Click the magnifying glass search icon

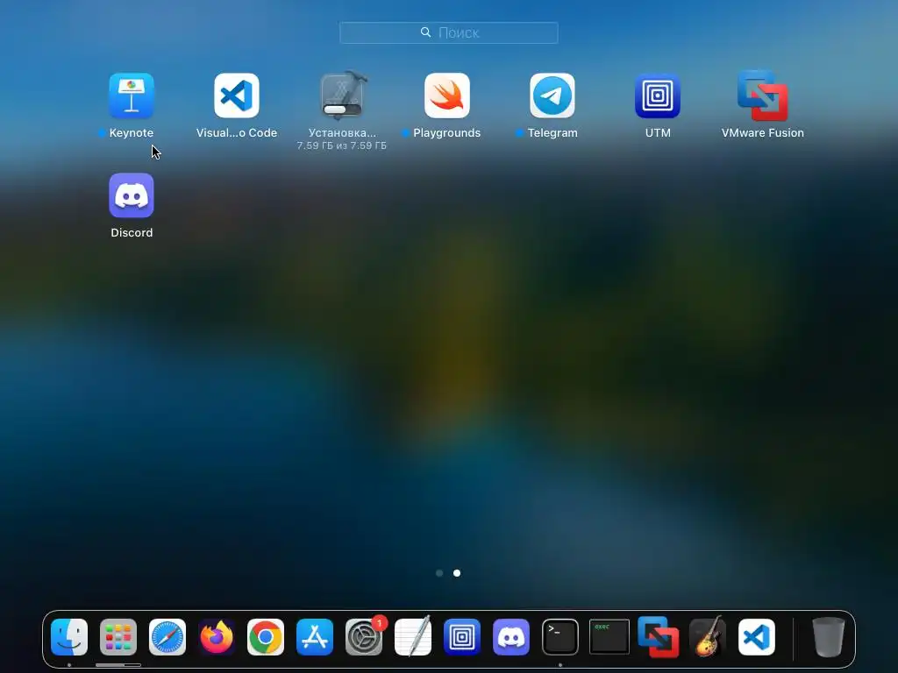[425, 32]
